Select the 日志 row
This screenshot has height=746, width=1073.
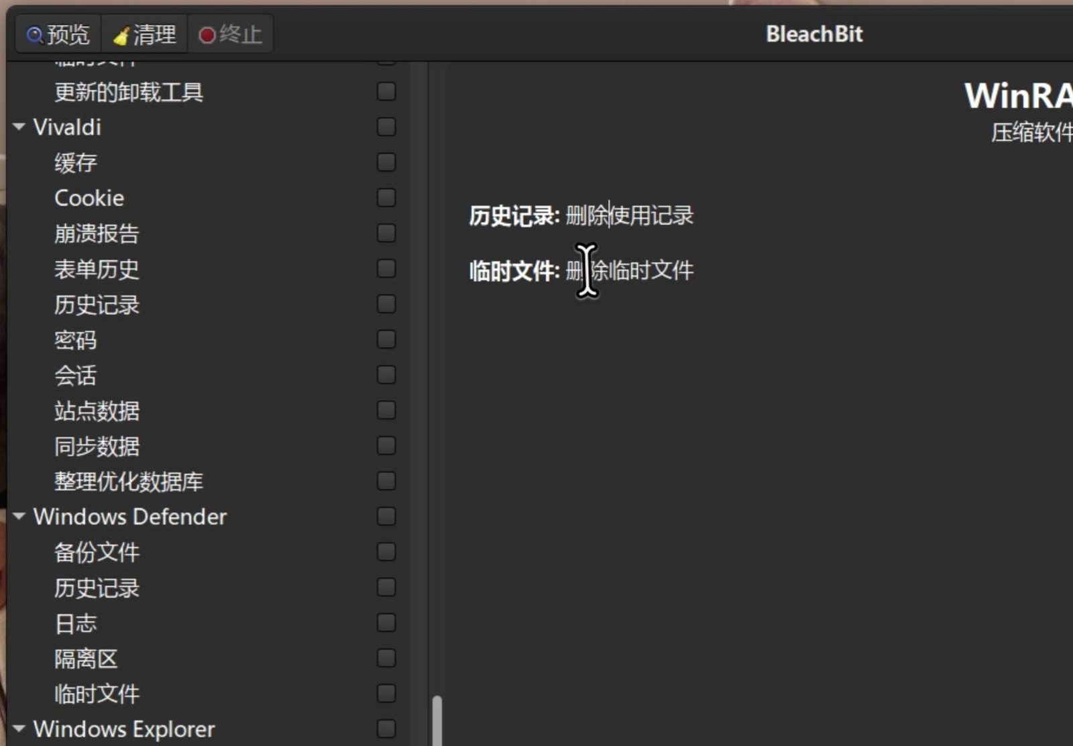pos(76,623)
